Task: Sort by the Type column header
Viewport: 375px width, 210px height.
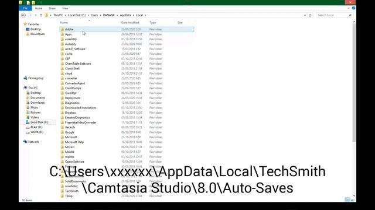Action: [x=152, y=23]
